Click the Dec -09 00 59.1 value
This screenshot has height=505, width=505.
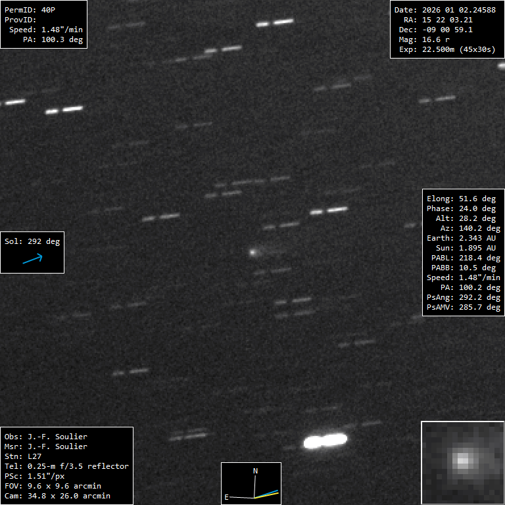(447, 30)
